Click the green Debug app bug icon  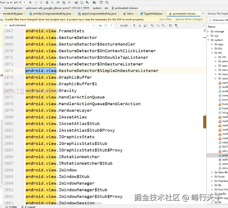tap(47, 2)
